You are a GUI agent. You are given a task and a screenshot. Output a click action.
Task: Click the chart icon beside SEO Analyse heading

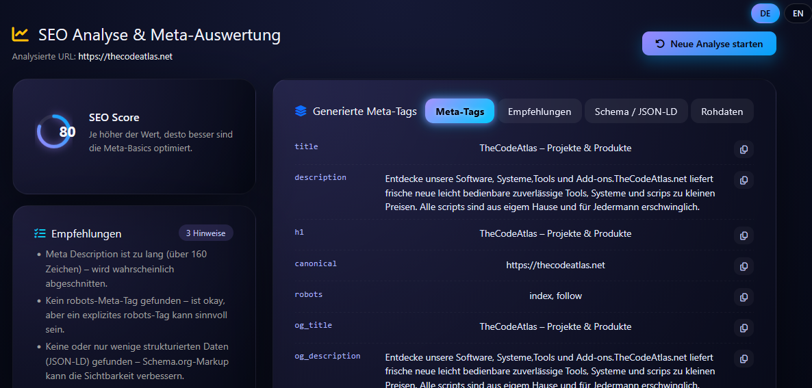[x=20, y=35]
